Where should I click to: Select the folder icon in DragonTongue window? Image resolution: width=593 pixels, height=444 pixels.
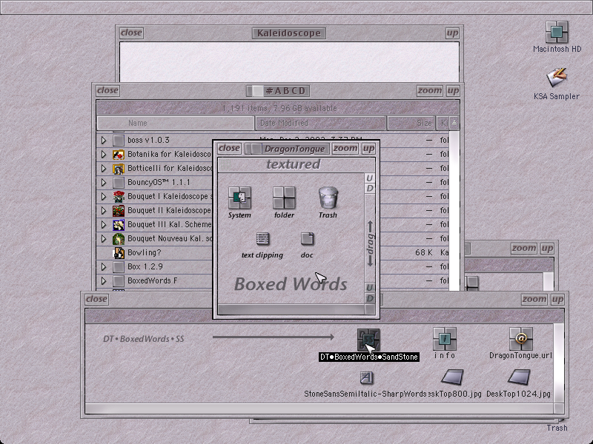284,198
